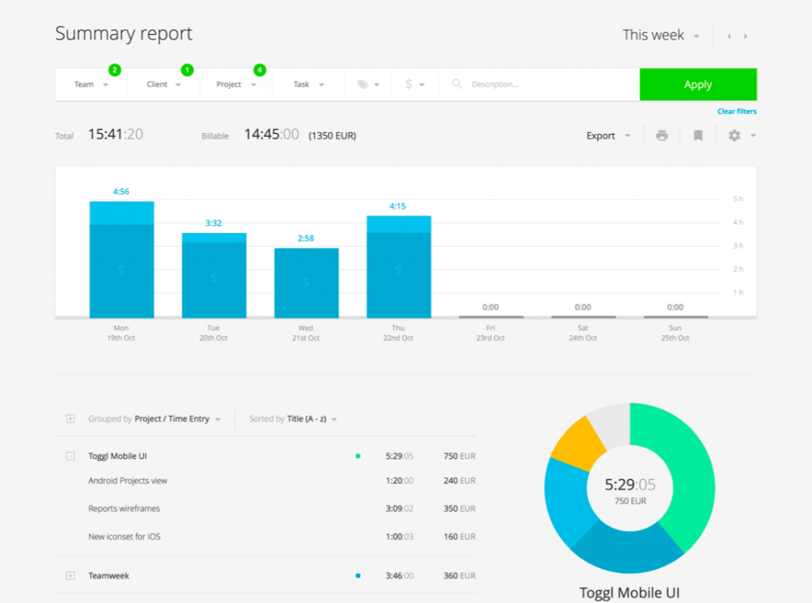Click the Teamweek project name
The height and width of the screenshot is (603, 812).
[x=109, y=575]
